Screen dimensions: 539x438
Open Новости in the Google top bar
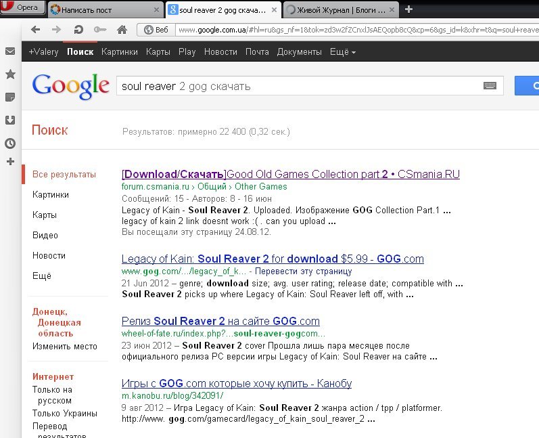click(x=220, y=51)
